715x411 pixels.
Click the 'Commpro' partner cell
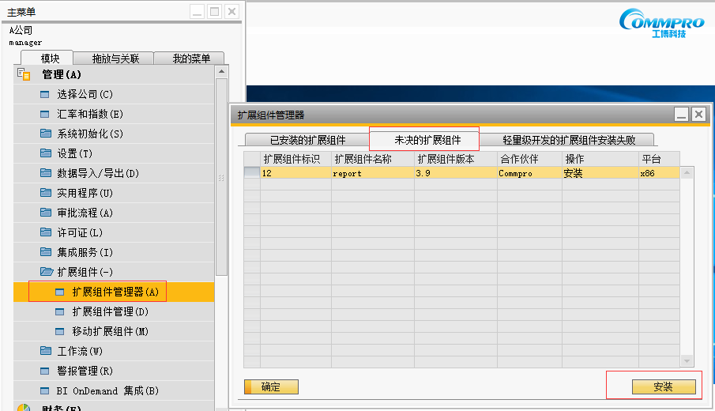(x=529, y=173)
